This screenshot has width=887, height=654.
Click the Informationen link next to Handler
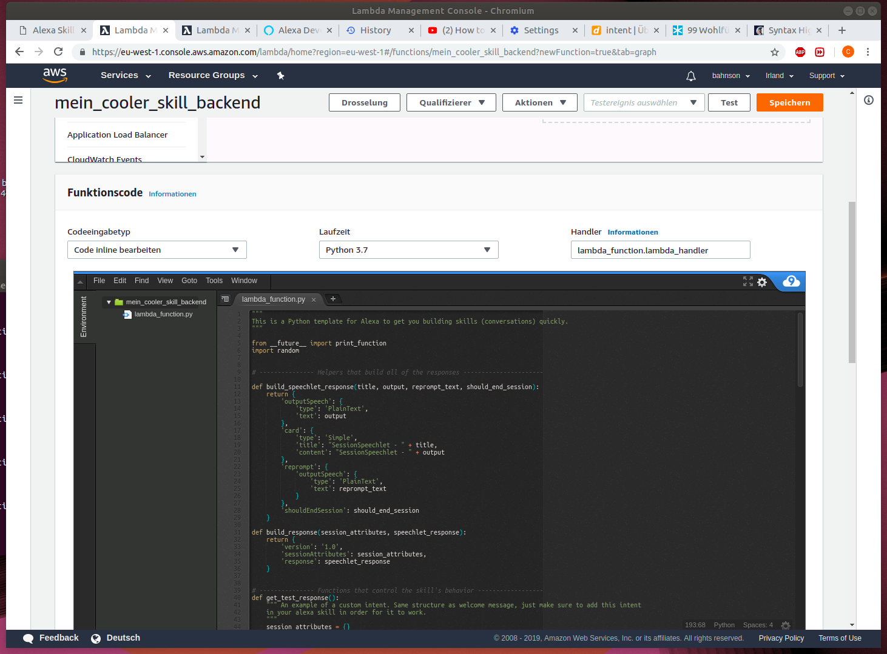(633, 232)
